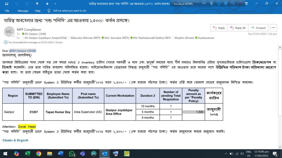The image size is (282, 158).
Task: Open Copilot from the taskbar
Action: coord(16,154)
